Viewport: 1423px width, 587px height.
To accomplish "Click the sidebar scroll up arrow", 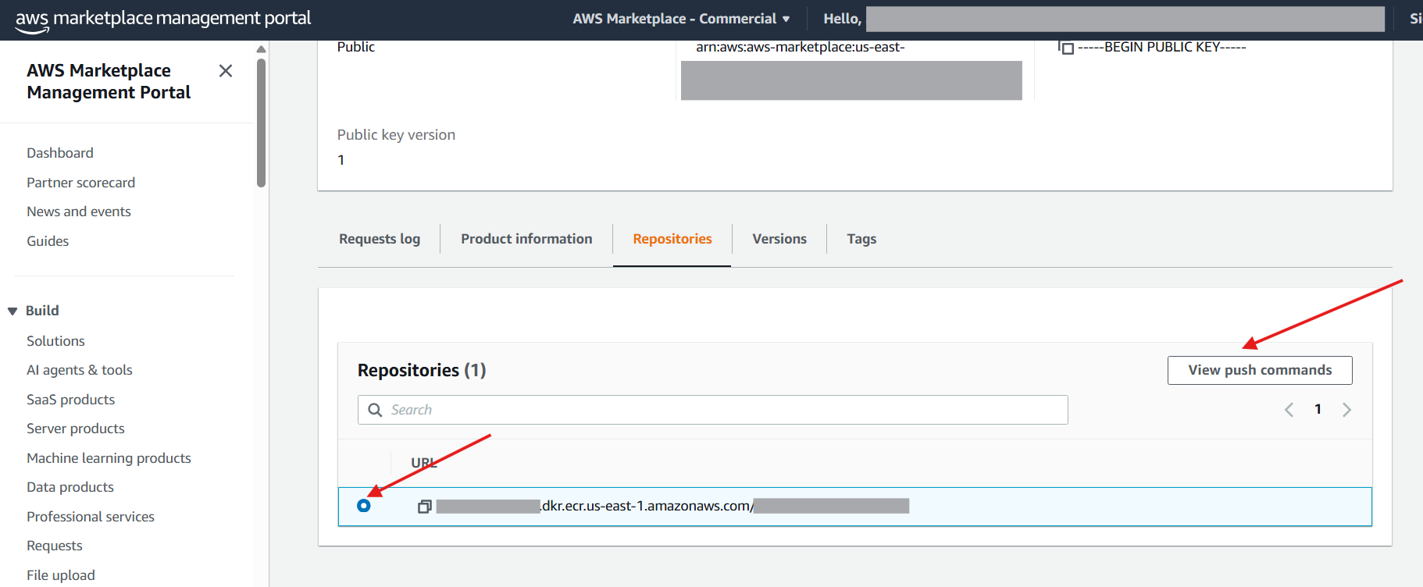I will [261, 49].
